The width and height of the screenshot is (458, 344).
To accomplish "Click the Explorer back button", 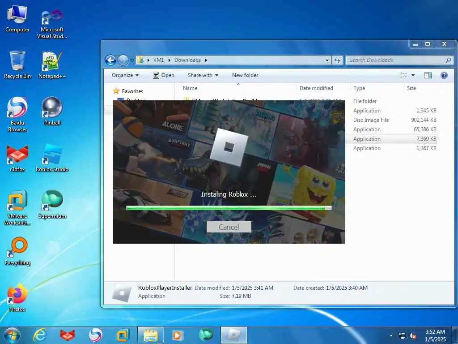I will coord(111,60).
